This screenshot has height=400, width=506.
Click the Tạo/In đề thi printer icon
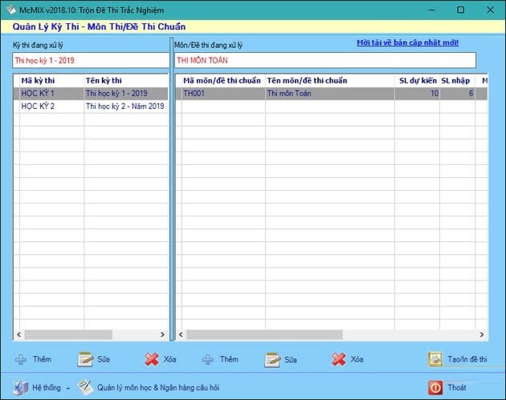[435, 359]
